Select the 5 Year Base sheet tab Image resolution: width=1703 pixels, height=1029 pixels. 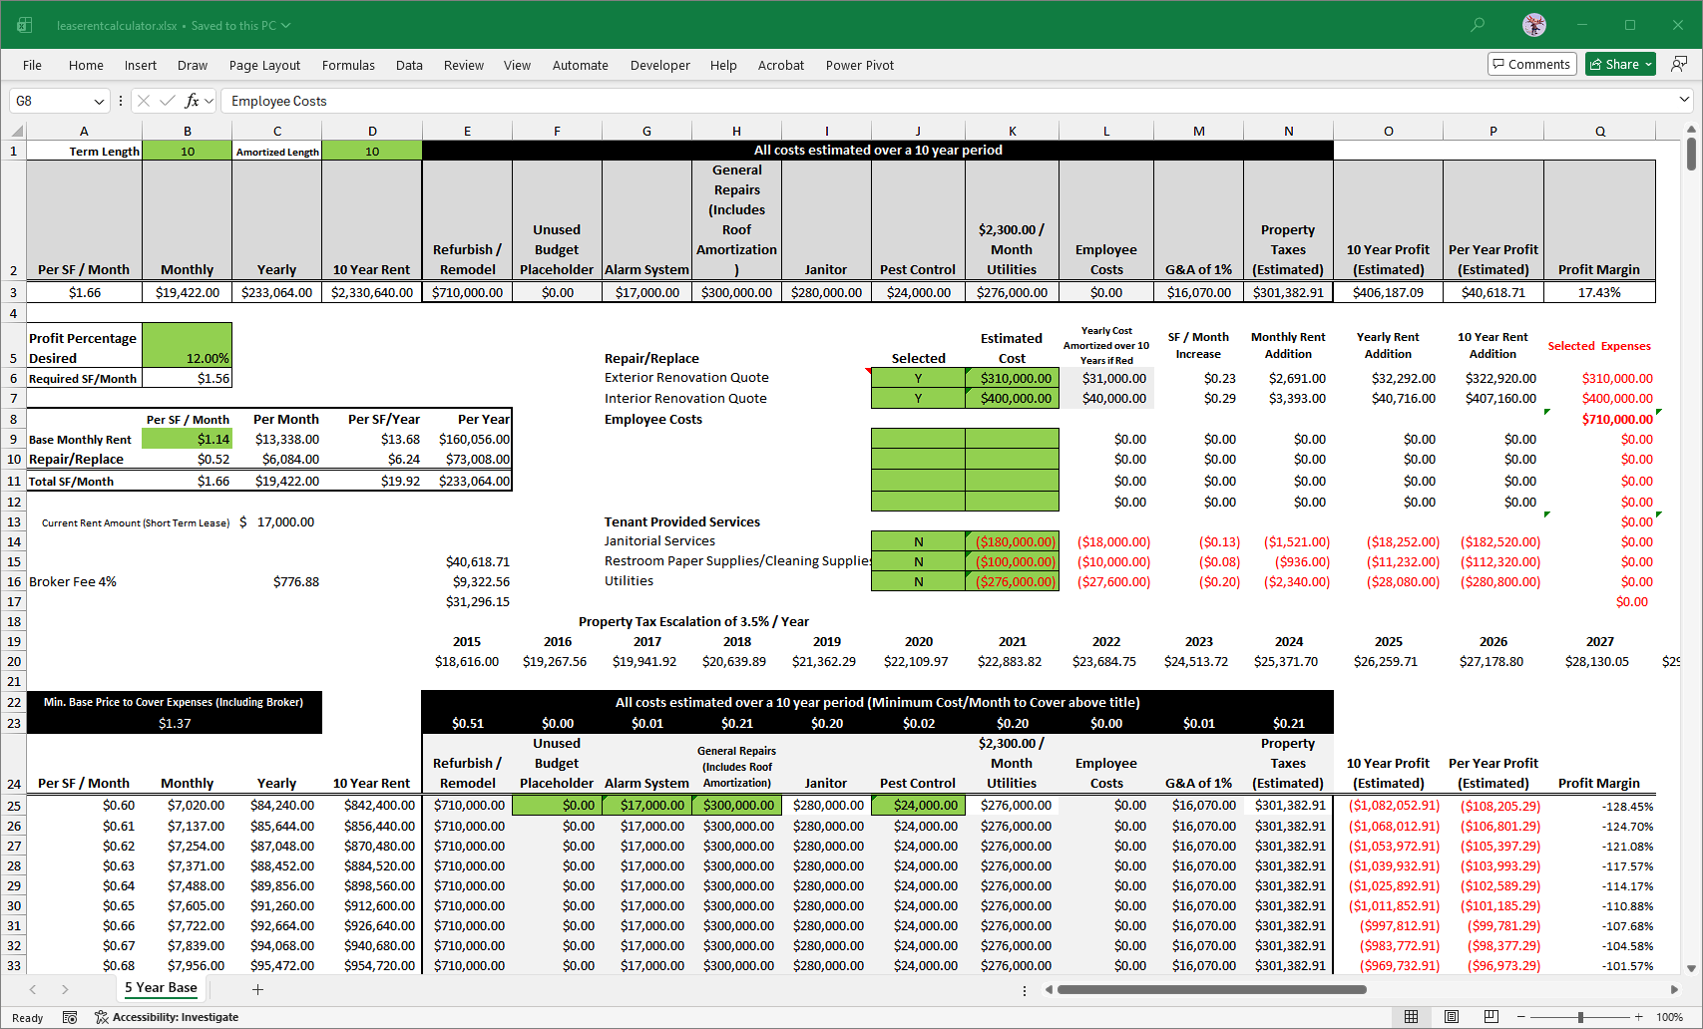(161, 988)
